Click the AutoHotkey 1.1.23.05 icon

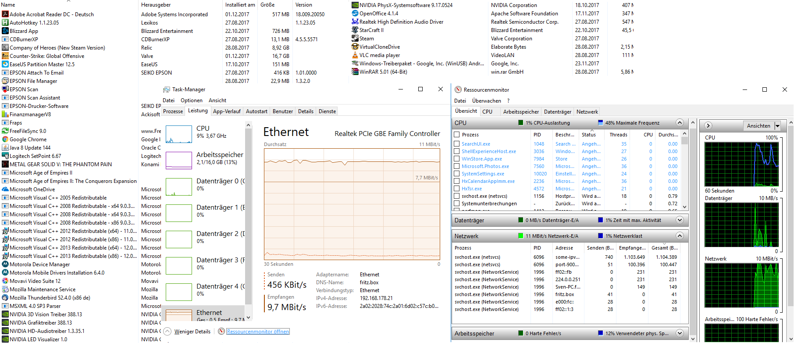(5, 23)
